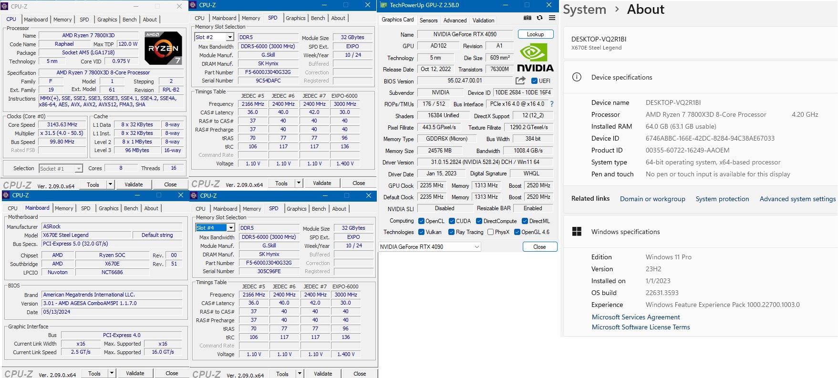This screenshot has width=838, height=378.
Task: Click the GPU name field NVIDIA GeForce RTX 4090
Action: (x=465, y=34)
